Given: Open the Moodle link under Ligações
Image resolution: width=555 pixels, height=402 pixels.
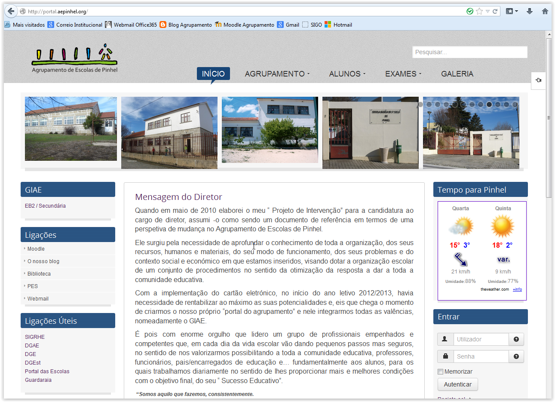Looking at the screenshot, I should click(36, 249).
